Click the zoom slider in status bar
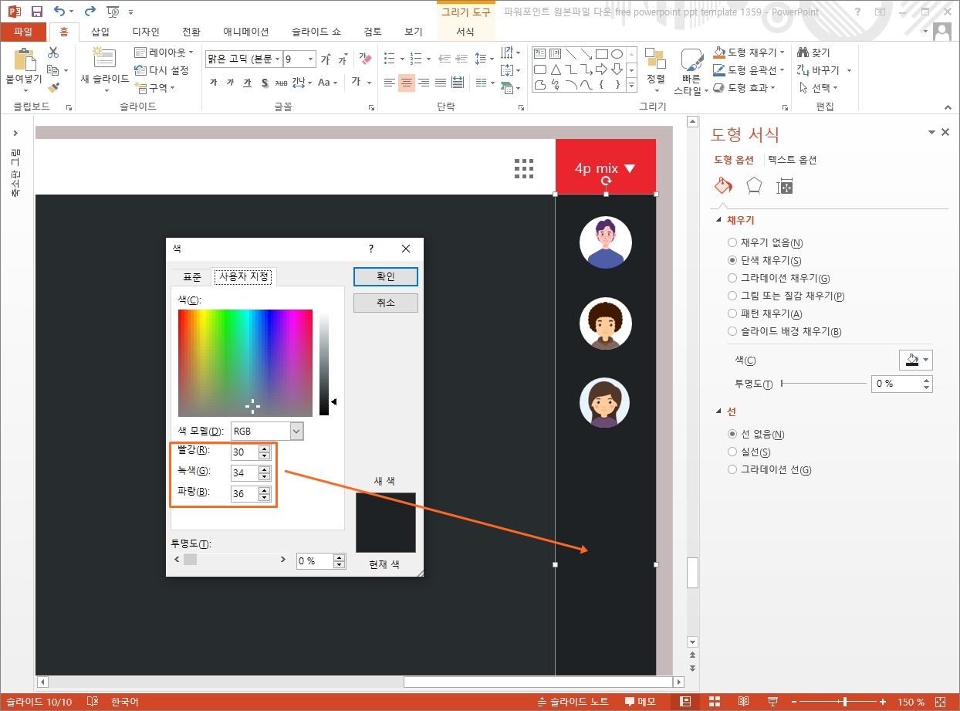Viewport: 960px width, 711px height. pyautogui.click(x=838, y=702)
